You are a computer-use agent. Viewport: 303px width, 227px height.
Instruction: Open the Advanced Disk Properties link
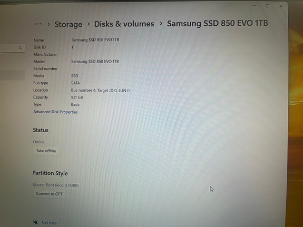pyautogui.click(x=55, y=112)
